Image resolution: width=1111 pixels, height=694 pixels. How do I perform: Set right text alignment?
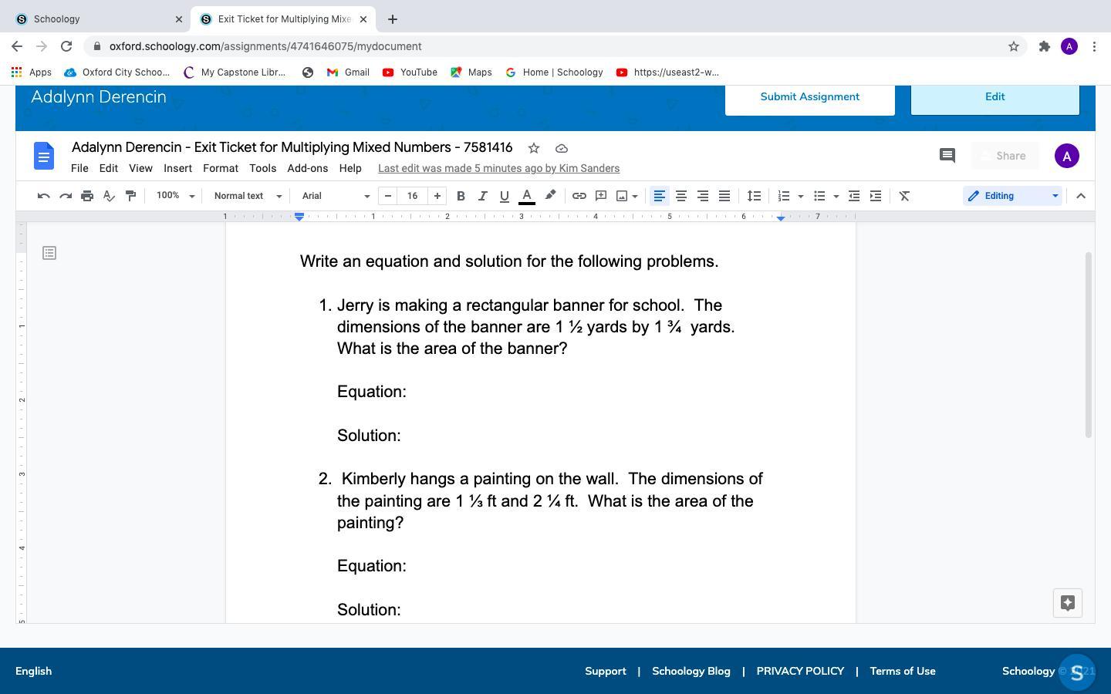point(703,196)
